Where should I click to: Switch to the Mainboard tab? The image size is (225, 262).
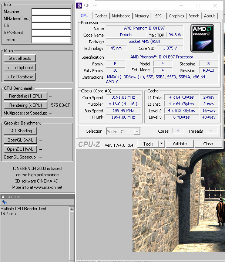121,16
